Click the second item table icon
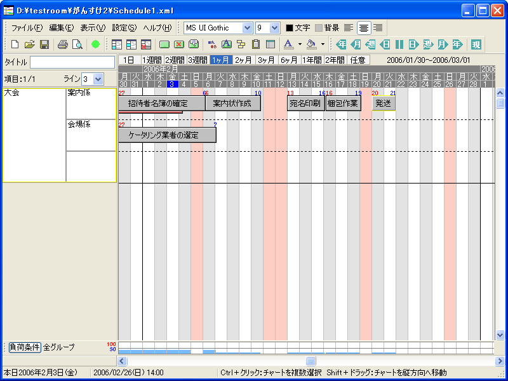The height and width of the screenshot is (381, 508). pos(131,44)
